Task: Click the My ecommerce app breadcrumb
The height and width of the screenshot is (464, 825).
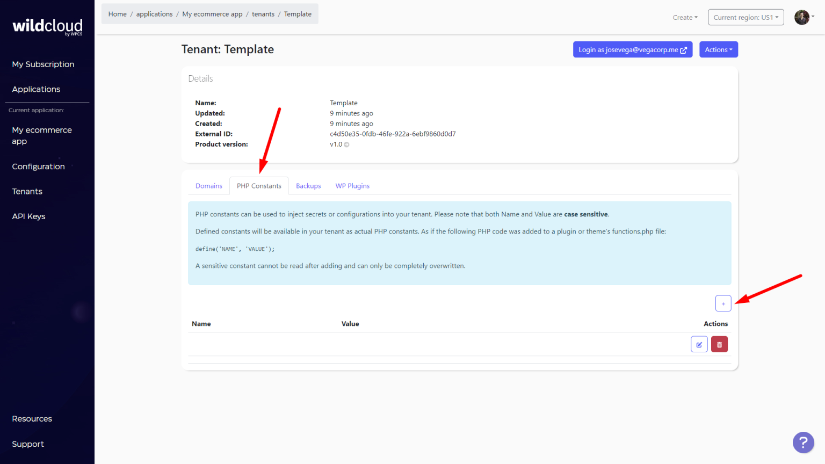Action: (212, 13)
